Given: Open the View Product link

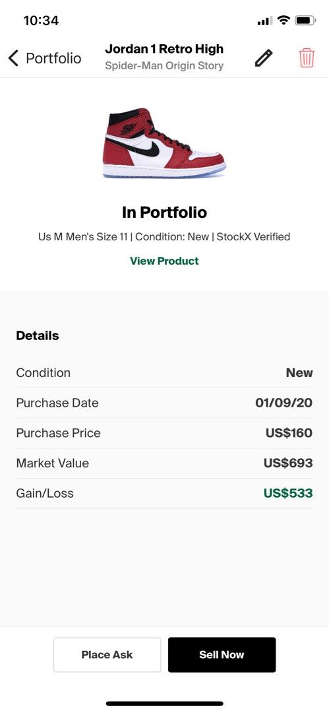Looking at the screenshot, I should (x=165, y=261).
